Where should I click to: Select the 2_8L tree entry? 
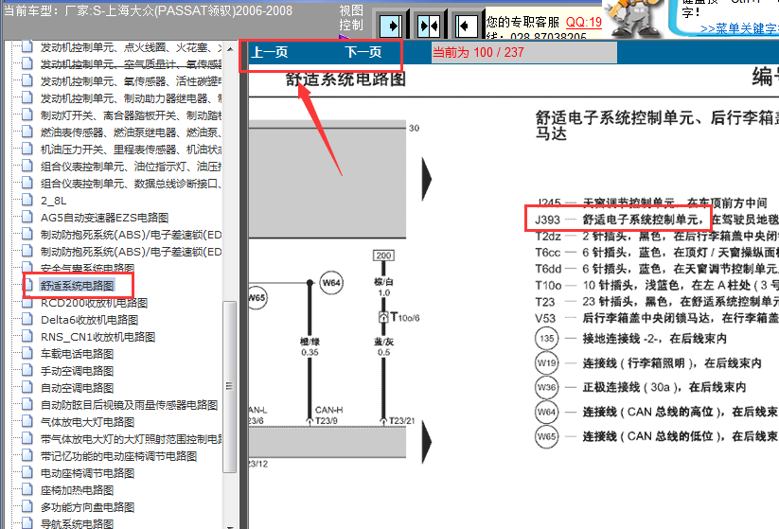click(53, 201)
